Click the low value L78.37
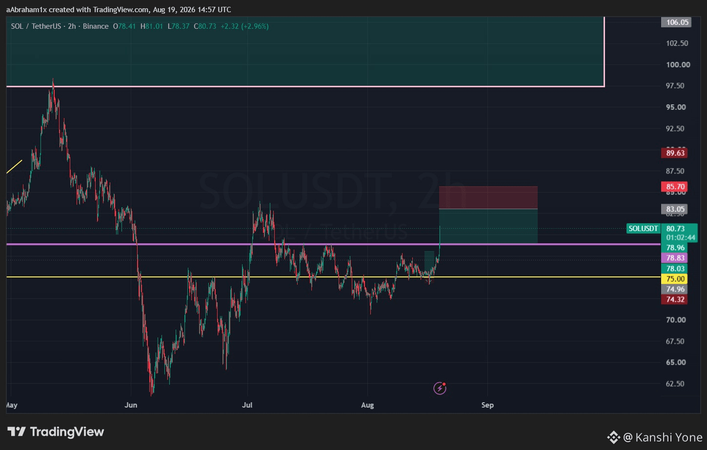This screenshot has height=450, width=707. (179, 26)
